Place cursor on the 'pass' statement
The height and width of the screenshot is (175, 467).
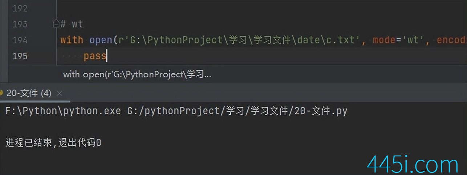coord(95,56)
